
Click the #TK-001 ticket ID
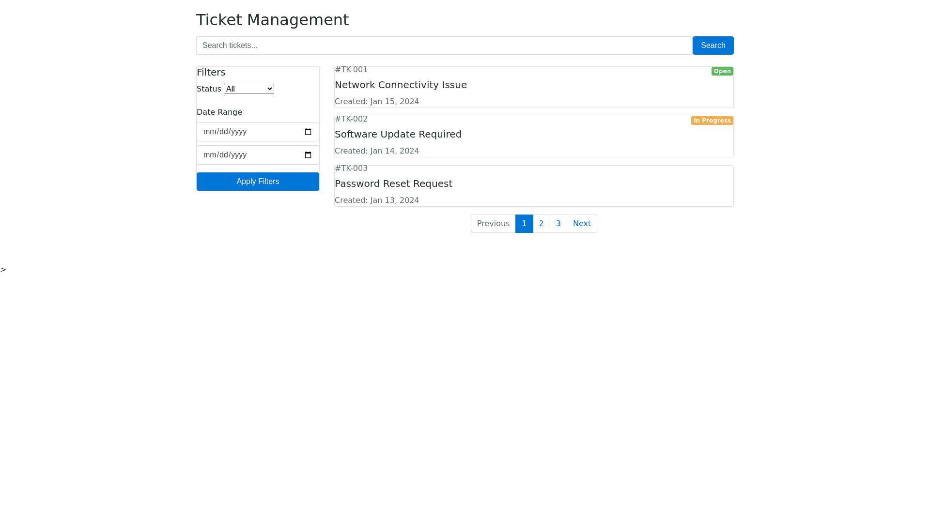[351, 70]
